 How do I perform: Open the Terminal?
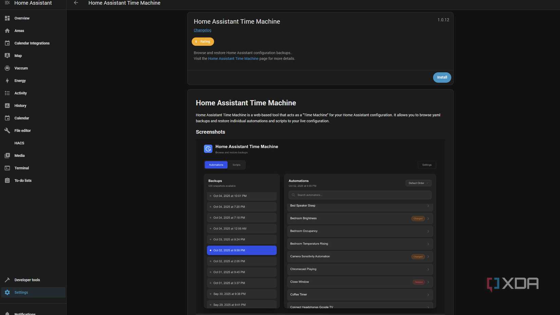pos(21,168)
